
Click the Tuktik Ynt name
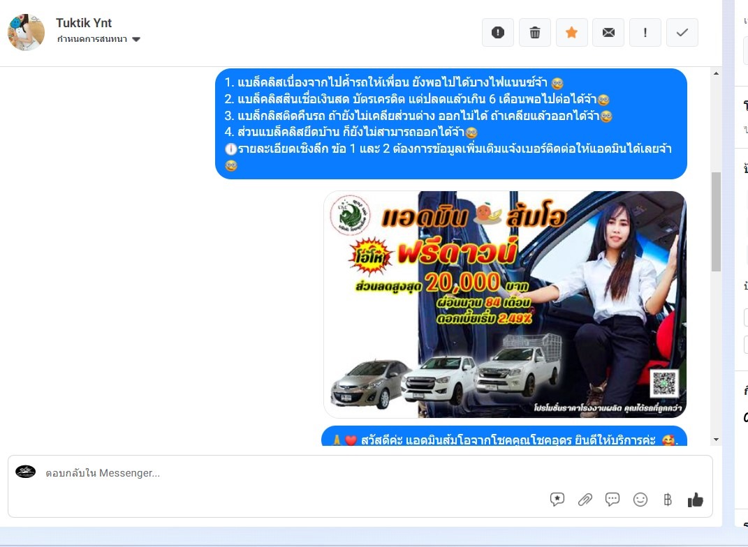84,23
